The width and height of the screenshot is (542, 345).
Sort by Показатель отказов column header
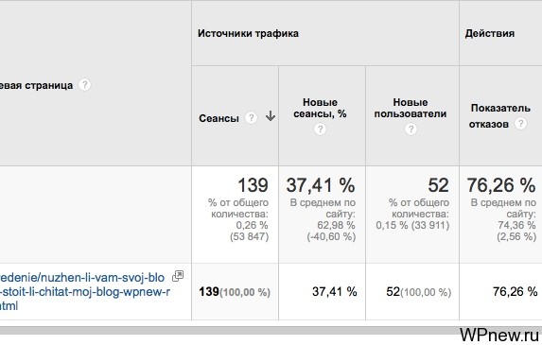pos(500,115)
